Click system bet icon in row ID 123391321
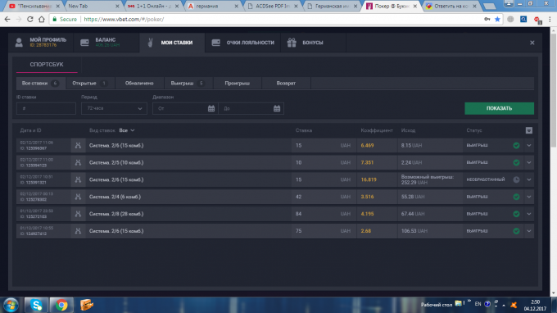The width and height of the screenshot is (557, 313). pyautogui.click(x=78, y=179)
